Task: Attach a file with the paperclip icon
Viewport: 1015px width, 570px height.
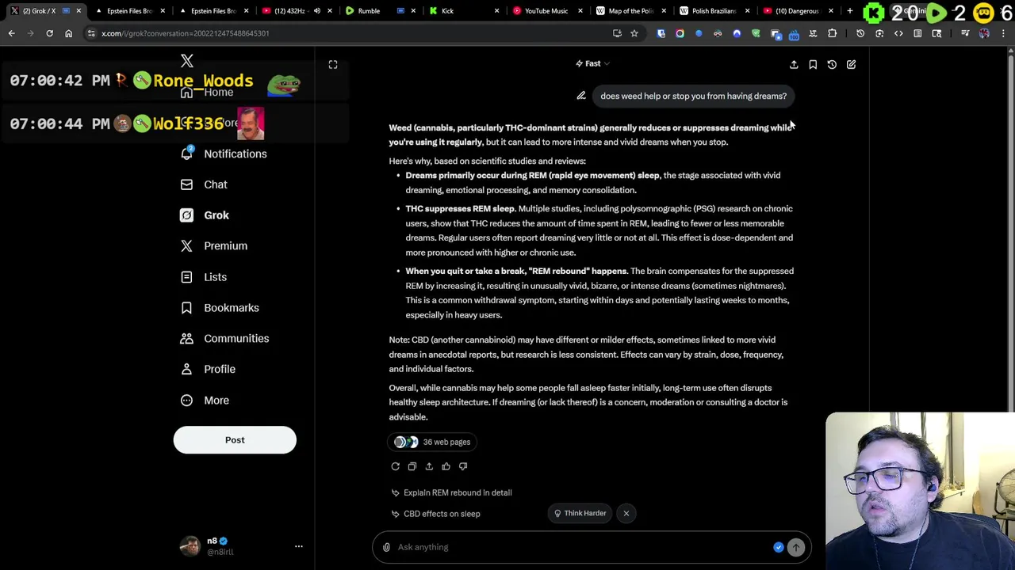Action: coord(386,547)
